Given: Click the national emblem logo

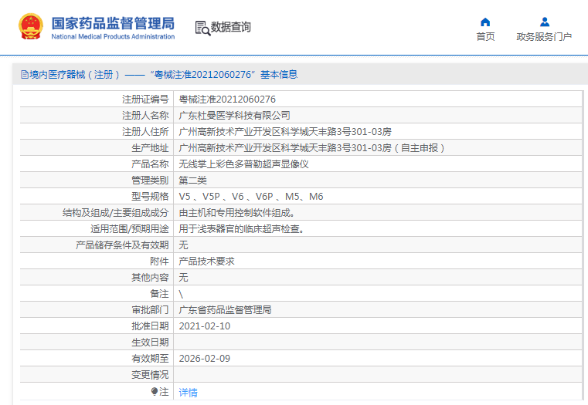Looking at the screenshot, I should (x=31, y=26).
